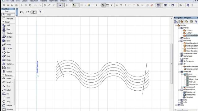
Task: Open the Edit menu
Action: coord(12,1)
